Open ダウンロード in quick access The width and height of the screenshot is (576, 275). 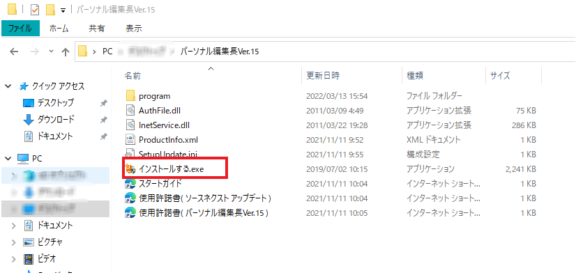(x=56, y=120)
